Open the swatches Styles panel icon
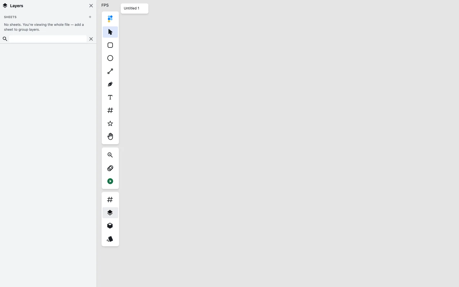459x287 pixels. point(110,239)
